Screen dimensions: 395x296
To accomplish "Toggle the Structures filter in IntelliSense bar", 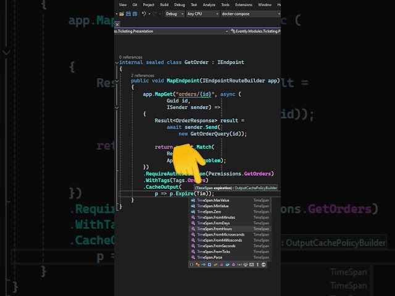I will tap(210, 265).
